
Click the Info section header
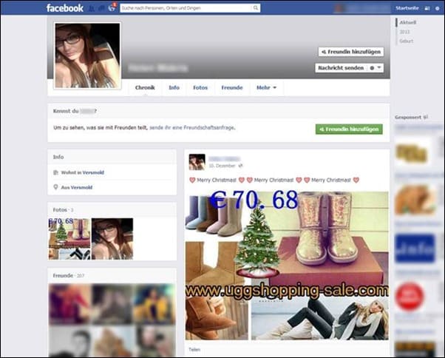58,157
